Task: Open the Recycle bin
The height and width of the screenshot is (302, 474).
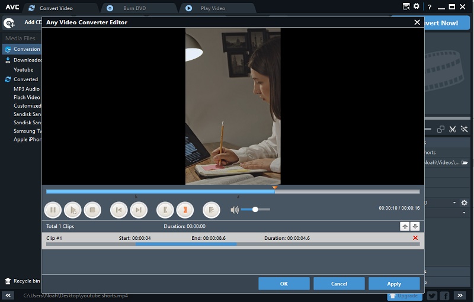Action: [x=23, y=281]
